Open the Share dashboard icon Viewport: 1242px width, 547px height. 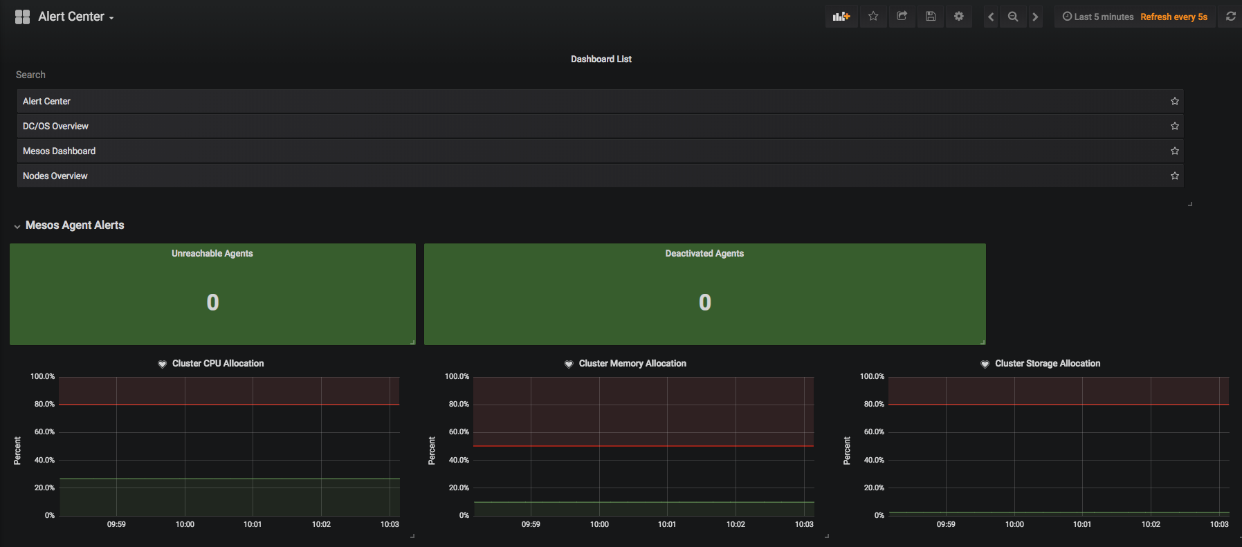[x=902, y=17]
